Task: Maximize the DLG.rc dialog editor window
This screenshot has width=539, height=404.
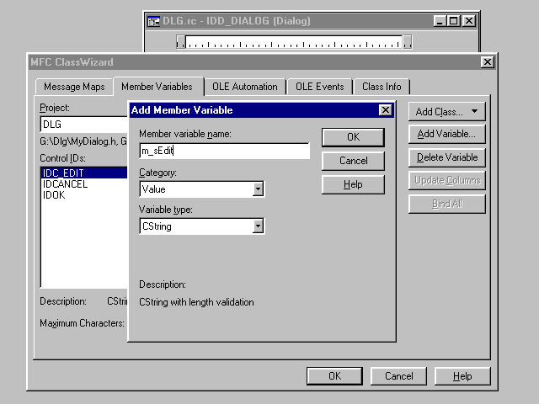Action: [454, 21]
